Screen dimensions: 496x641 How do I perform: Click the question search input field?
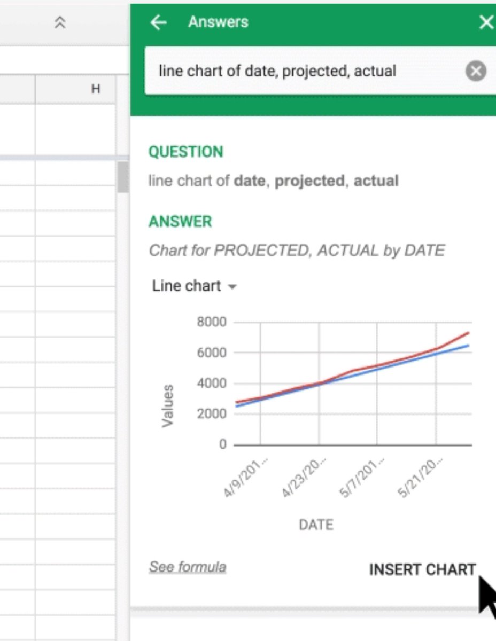[x=320, y=71]
